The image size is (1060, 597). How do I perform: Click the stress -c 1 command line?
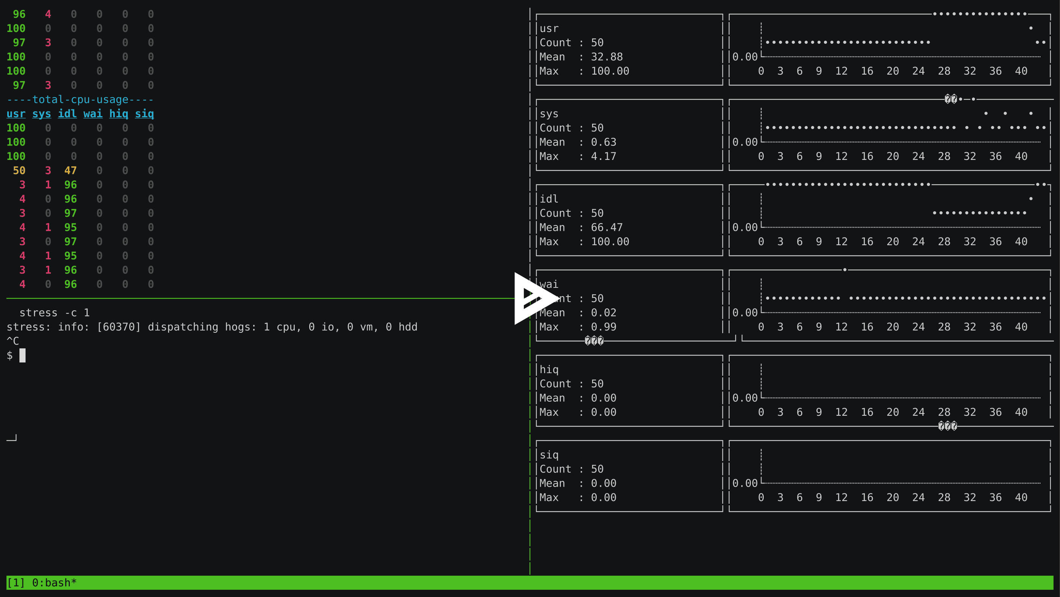click(54, 313)
